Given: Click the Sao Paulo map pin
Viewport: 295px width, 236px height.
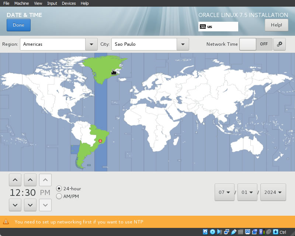Looking at the screenshot, I should (x=100, y=141).
